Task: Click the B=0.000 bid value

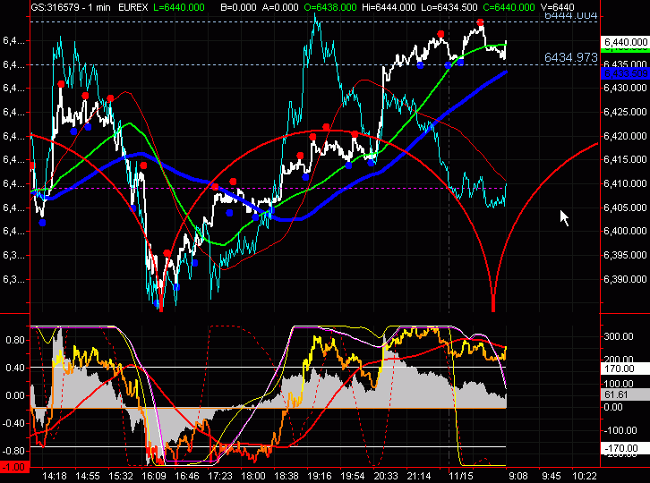Action: [x=239, y=7]
